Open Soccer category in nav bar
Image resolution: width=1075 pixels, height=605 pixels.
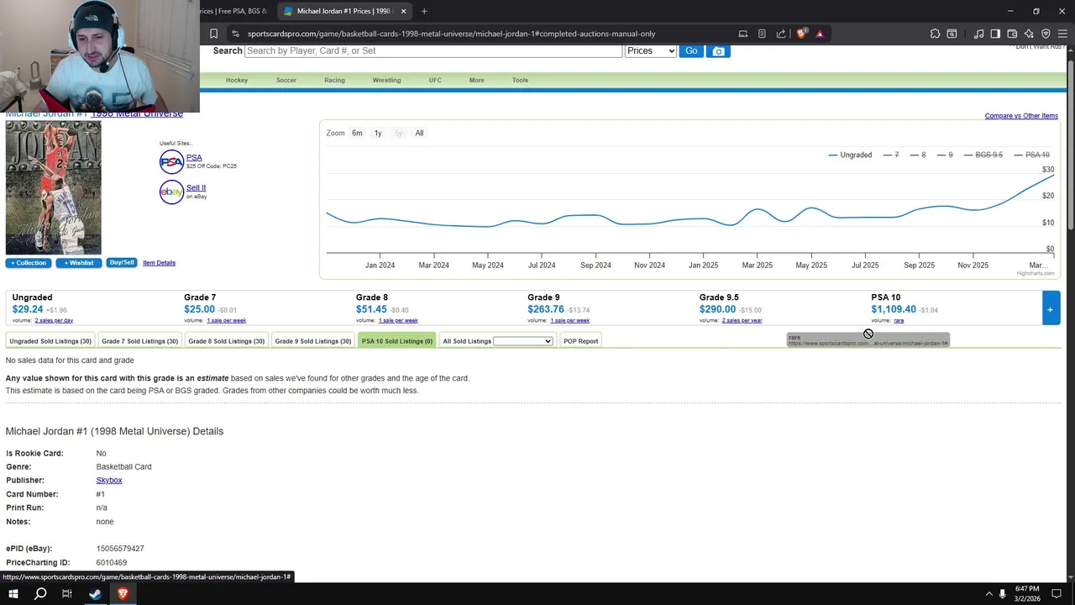[286, 81]
